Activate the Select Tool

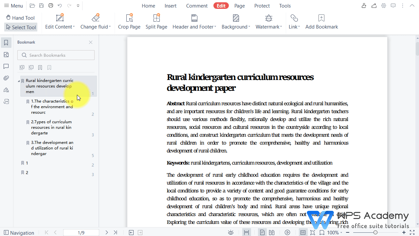point(21,27)
